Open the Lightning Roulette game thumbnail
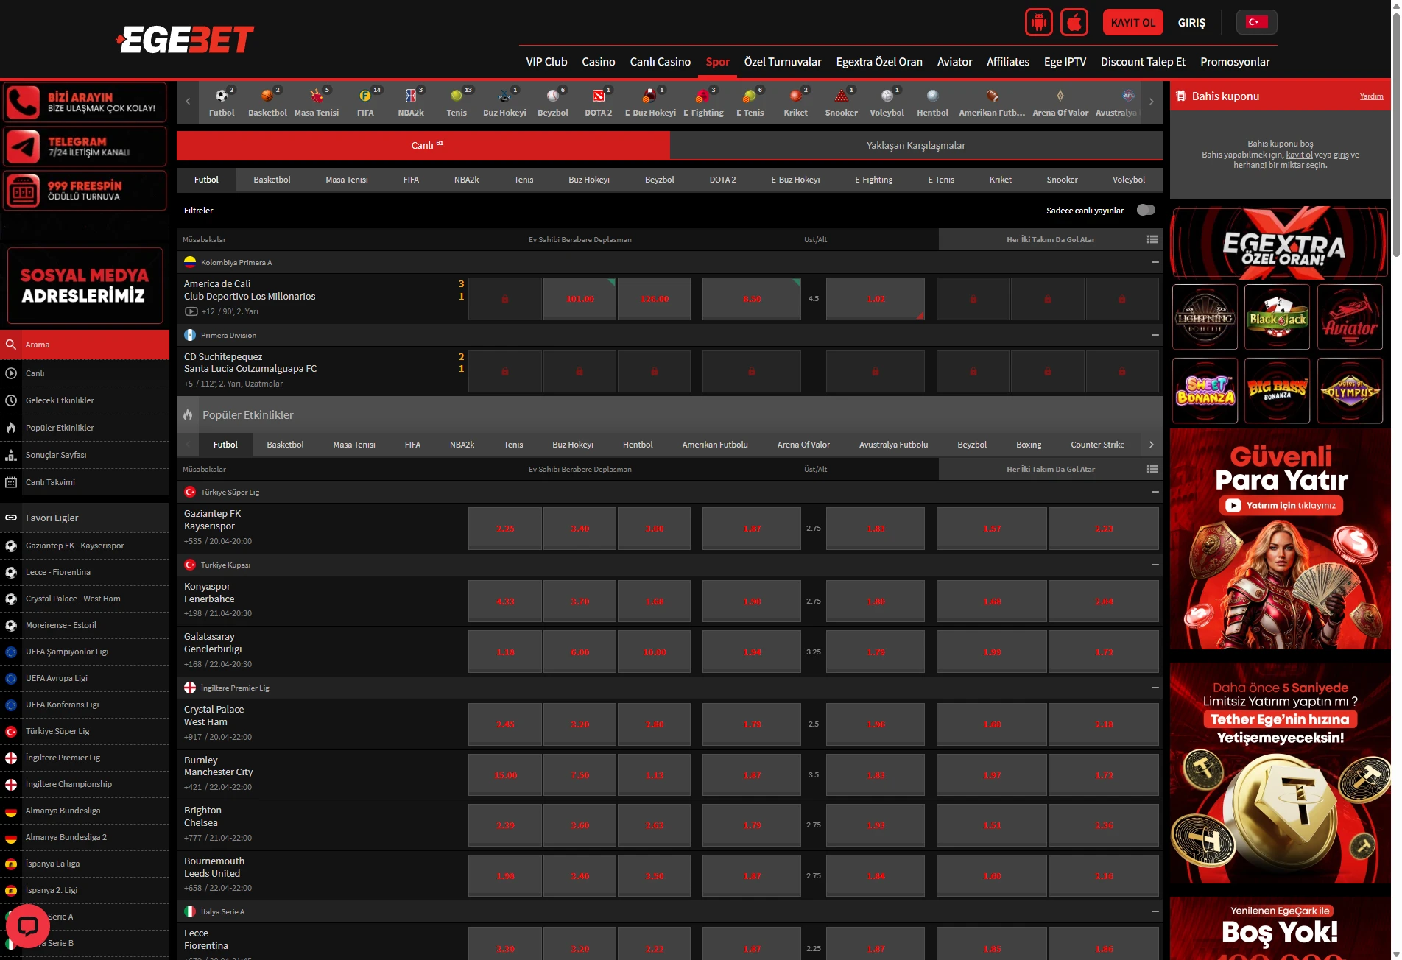Viewport: 1402px width, 960px height. [x=1205, y=317]
